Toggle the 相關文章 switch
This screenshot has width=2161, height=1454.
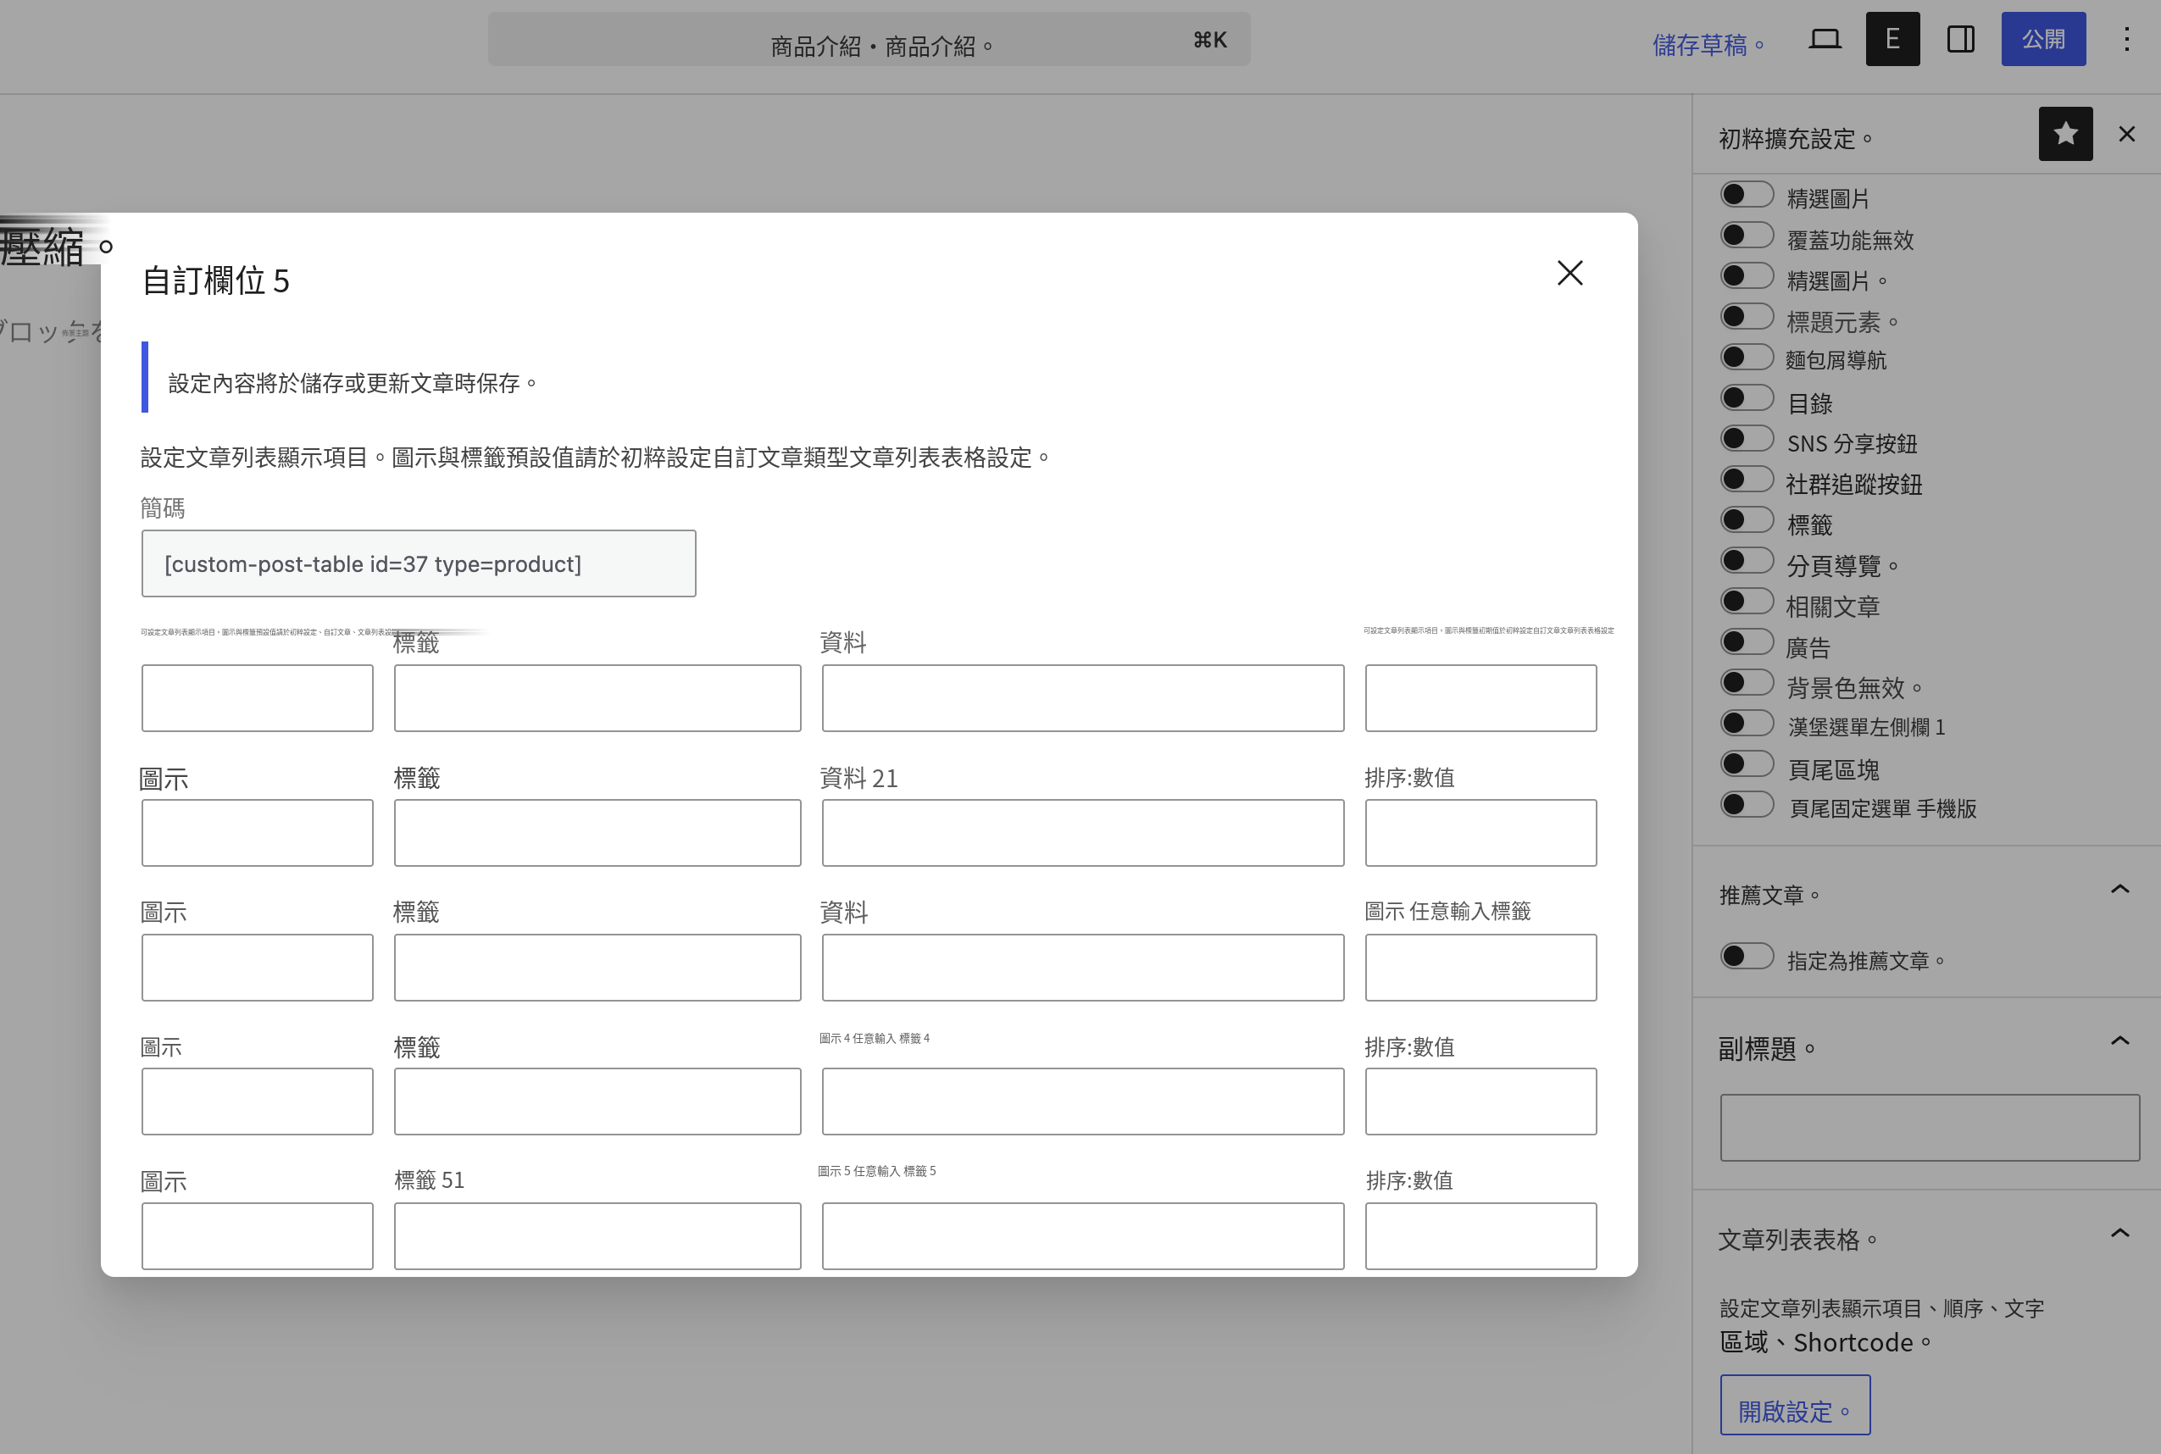coord(1747,602)
